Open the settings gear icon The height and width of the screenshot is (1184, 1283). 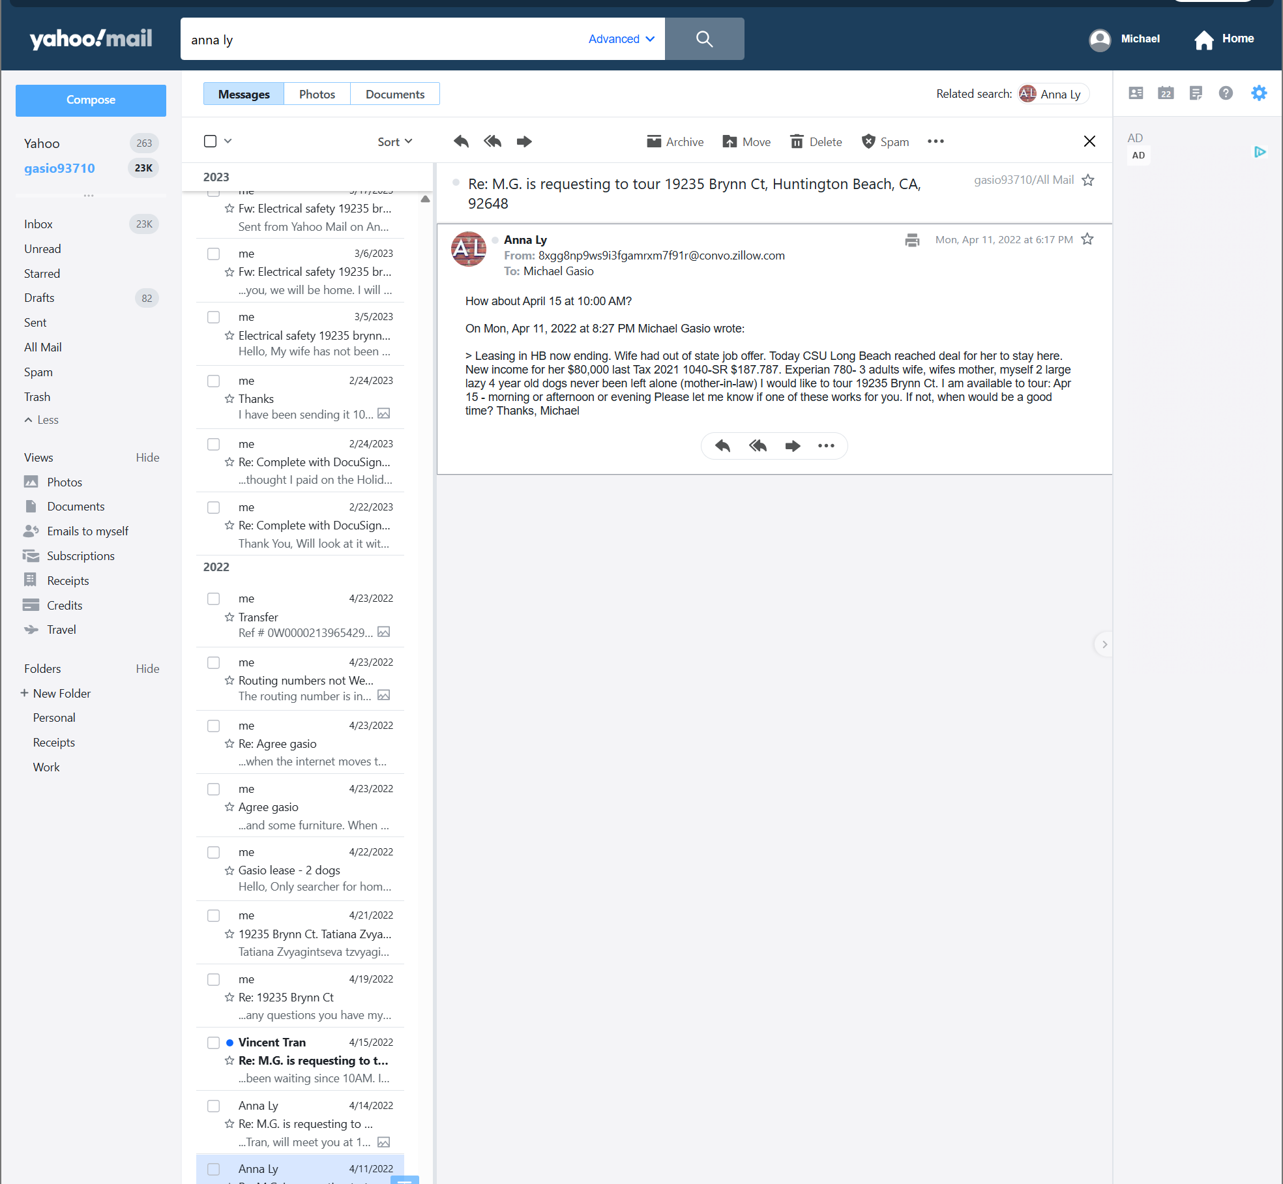pyautogui.click(x=1259, y=93)
